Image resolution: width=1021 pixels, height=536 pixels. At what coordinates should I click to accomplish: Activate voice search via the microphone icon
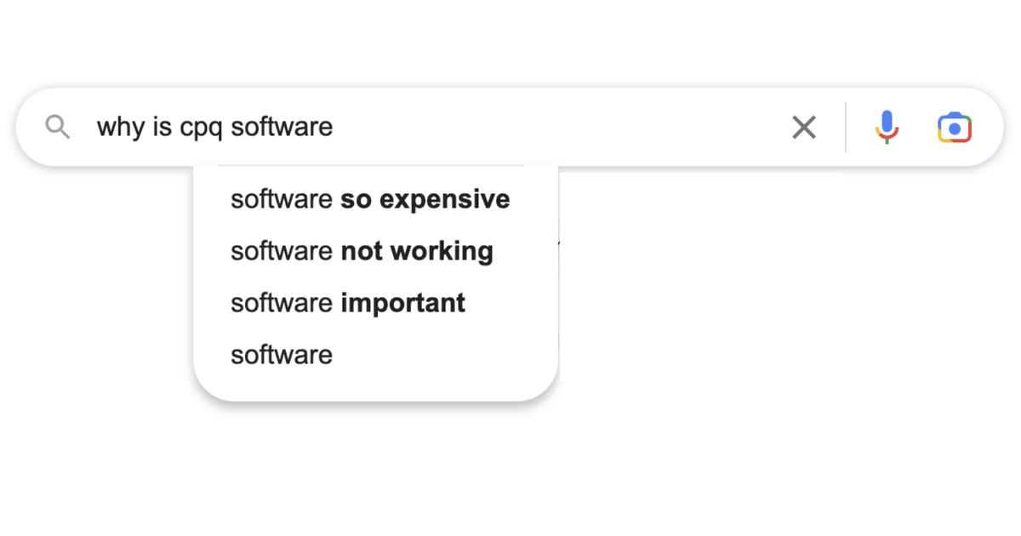click(887, 126)
